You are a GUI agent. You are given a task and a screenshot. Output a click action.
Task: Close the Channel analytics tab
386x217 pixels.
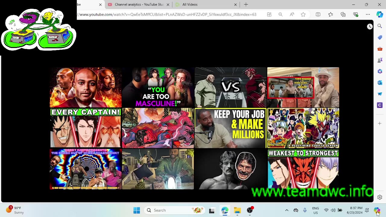(x=168, y=5)
